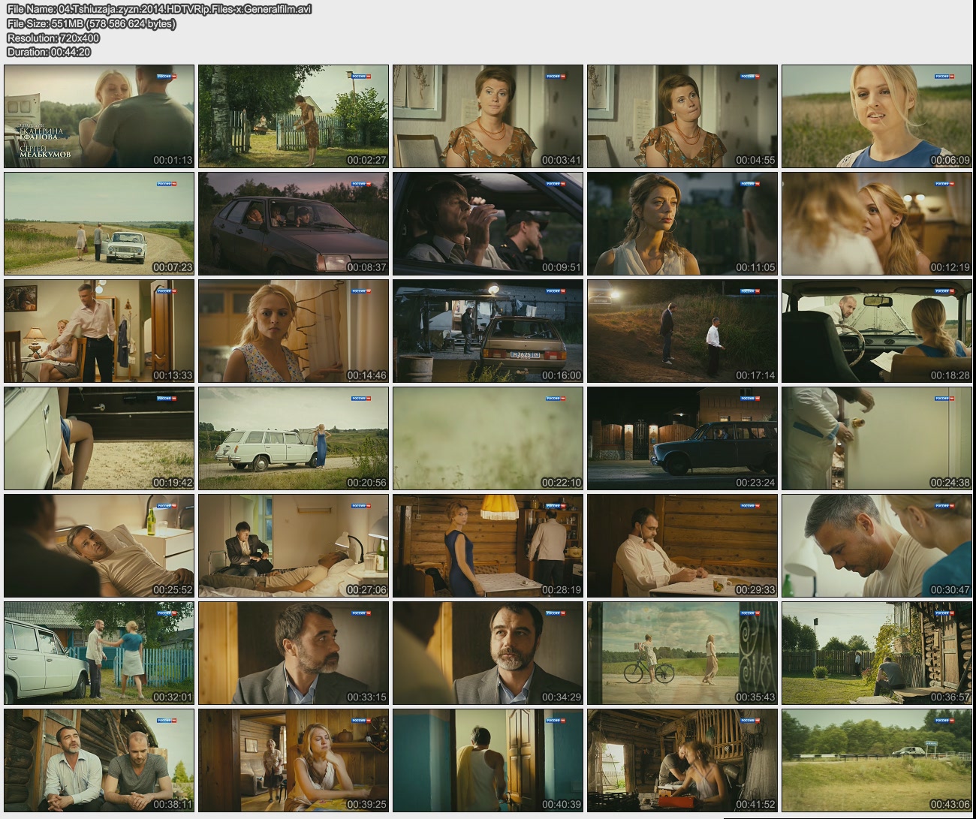Open the 00:23:24 night scene thumbnail
The width and height of the screenshot is (976, 819).
(x=682, y=438)
